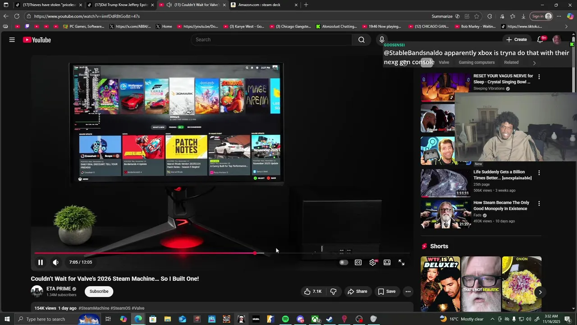Open Copilot sidebar icon
Image resolution: width=577 pixels, height=325 pixels.
(570, 16)
